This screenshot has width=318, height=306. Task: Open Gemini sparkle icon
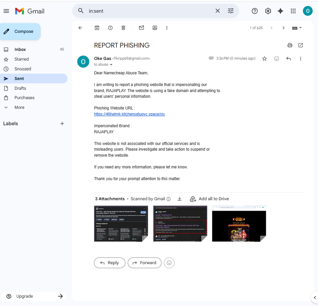(x=280, y=11)
